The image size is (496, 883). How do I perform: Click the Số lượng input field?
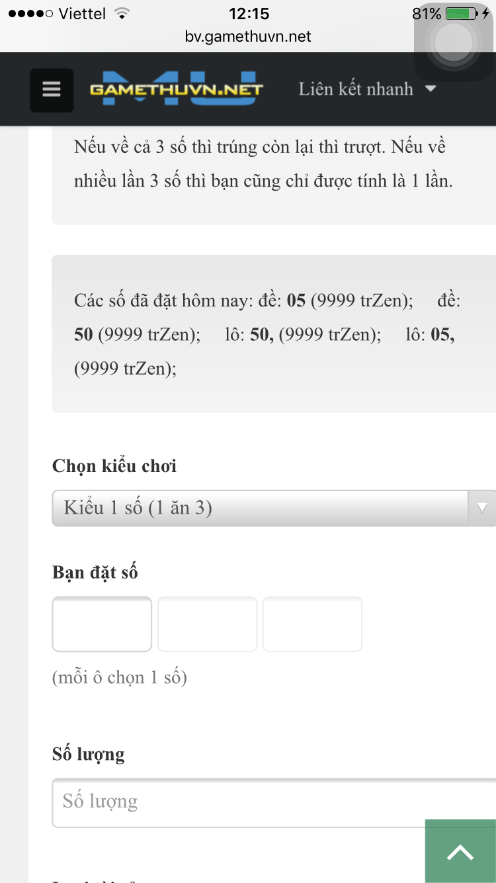point(274,802)
